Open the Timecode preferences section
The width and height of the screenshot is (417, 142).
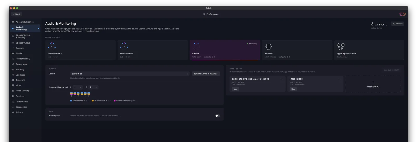[25, 80]
